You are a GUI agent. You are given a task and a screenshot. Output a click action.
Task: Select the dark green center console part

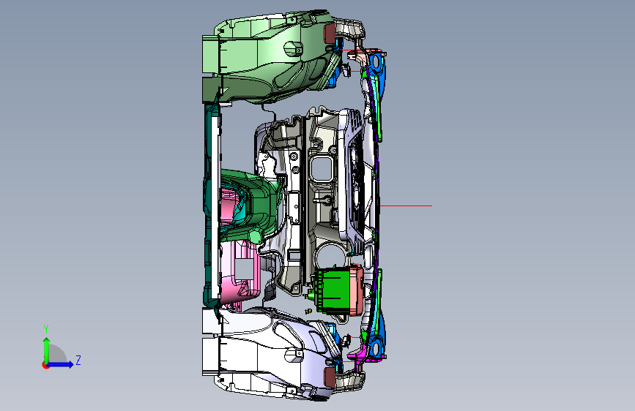[x=259, y=206]
